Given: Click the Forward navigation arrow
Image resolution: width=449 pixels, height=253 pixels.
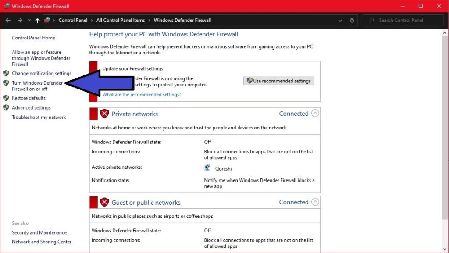Looking at the screenshot, I should click(20, 21).
